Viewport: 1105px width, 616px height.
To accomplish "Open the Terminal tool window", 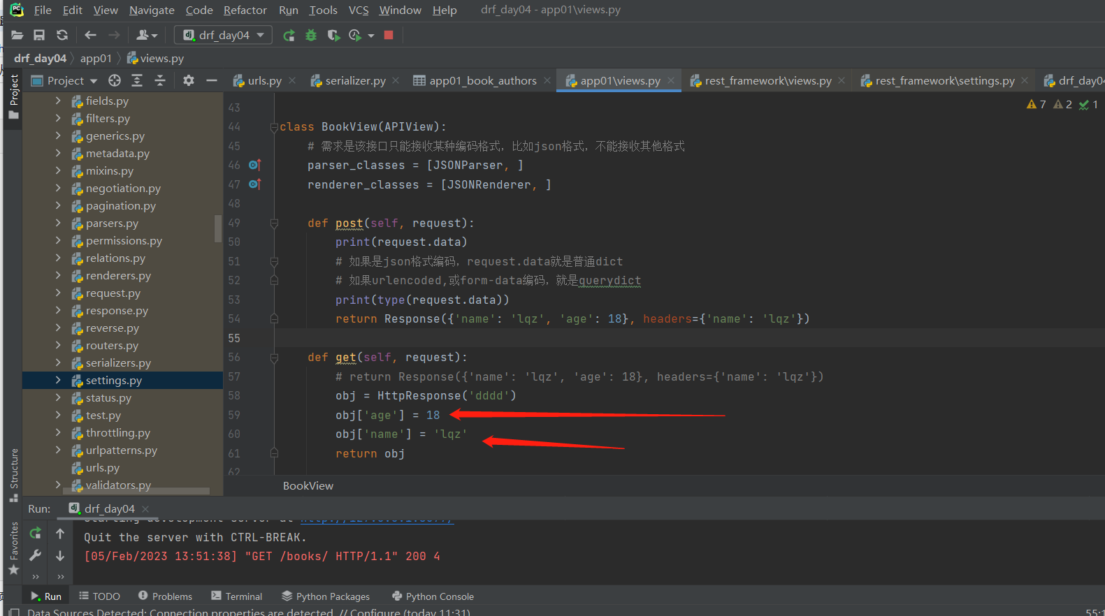I will pyautogui.click(x=236, y=596).
